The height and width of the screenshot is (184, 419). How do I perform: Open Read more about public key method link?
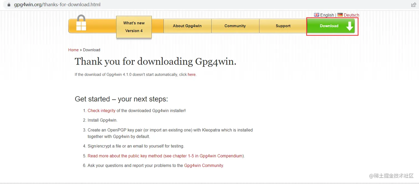point(166,156)
